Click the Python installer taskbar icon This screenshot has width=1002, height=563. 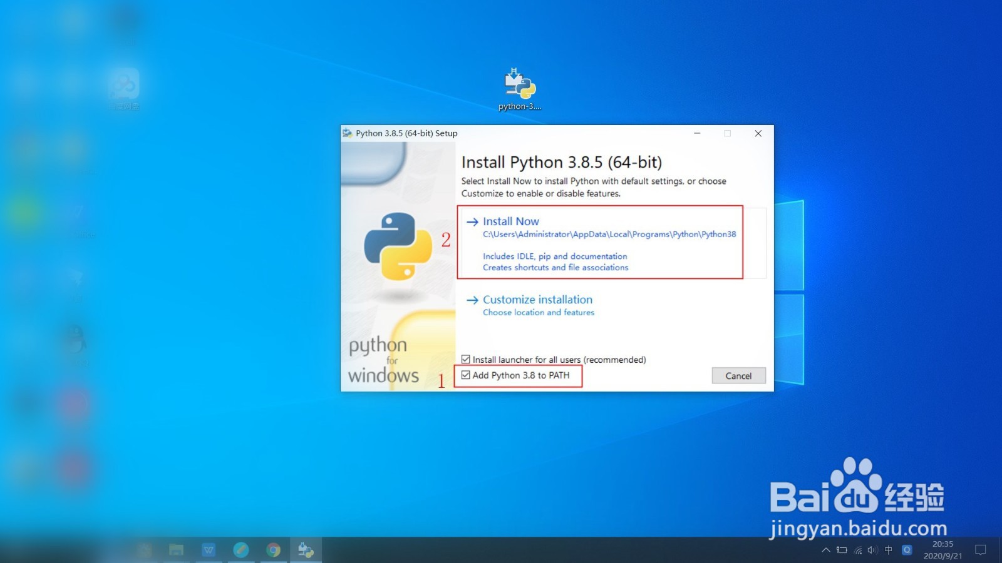(x=306, y=550)
